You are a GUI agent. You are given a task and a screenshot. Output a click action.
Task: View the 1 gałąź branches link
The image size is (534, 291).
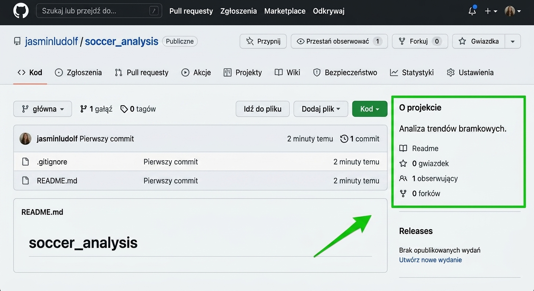pyautogui.click(x=96, y=109)
